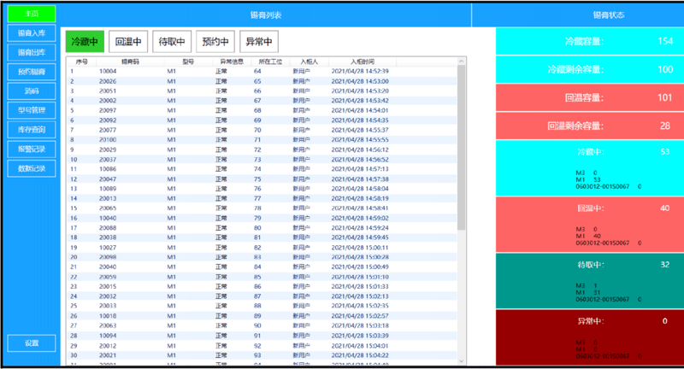Click the 锡膏状态 panel title

click(x=609, y=15)
